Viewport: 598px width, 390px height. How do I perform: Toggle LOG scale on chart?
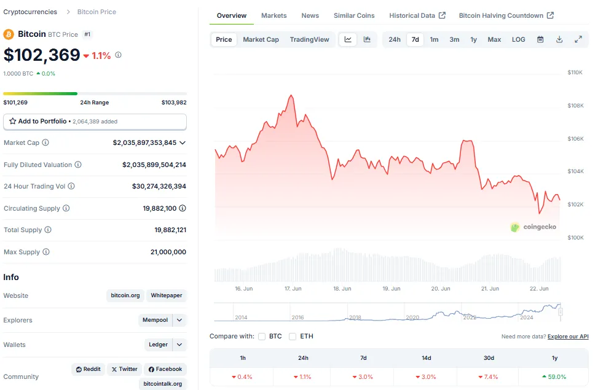click(x=518, y=39)
